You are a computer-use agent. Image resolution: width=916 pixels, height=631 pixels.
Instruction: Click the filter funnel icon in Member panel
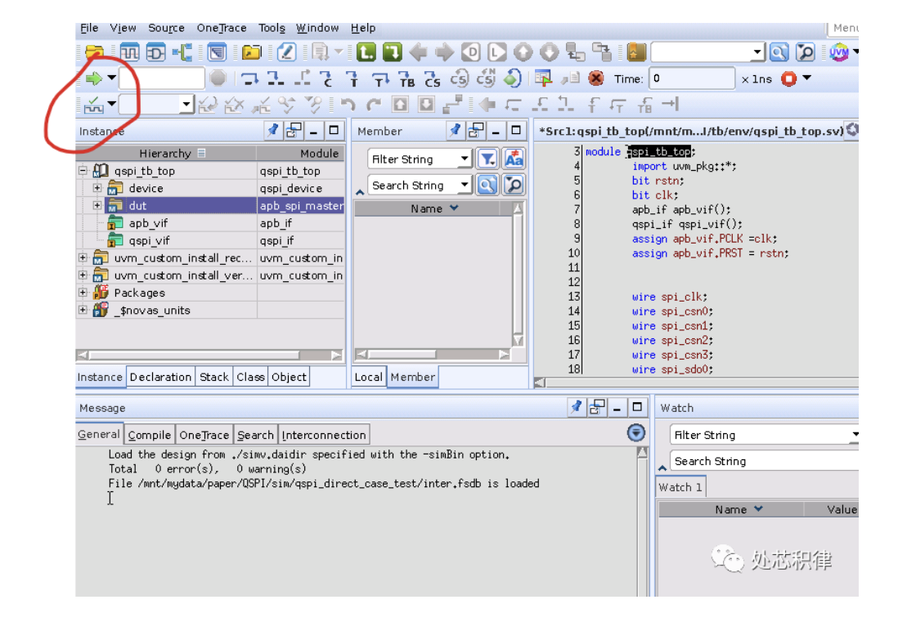(x=487, y=159)
